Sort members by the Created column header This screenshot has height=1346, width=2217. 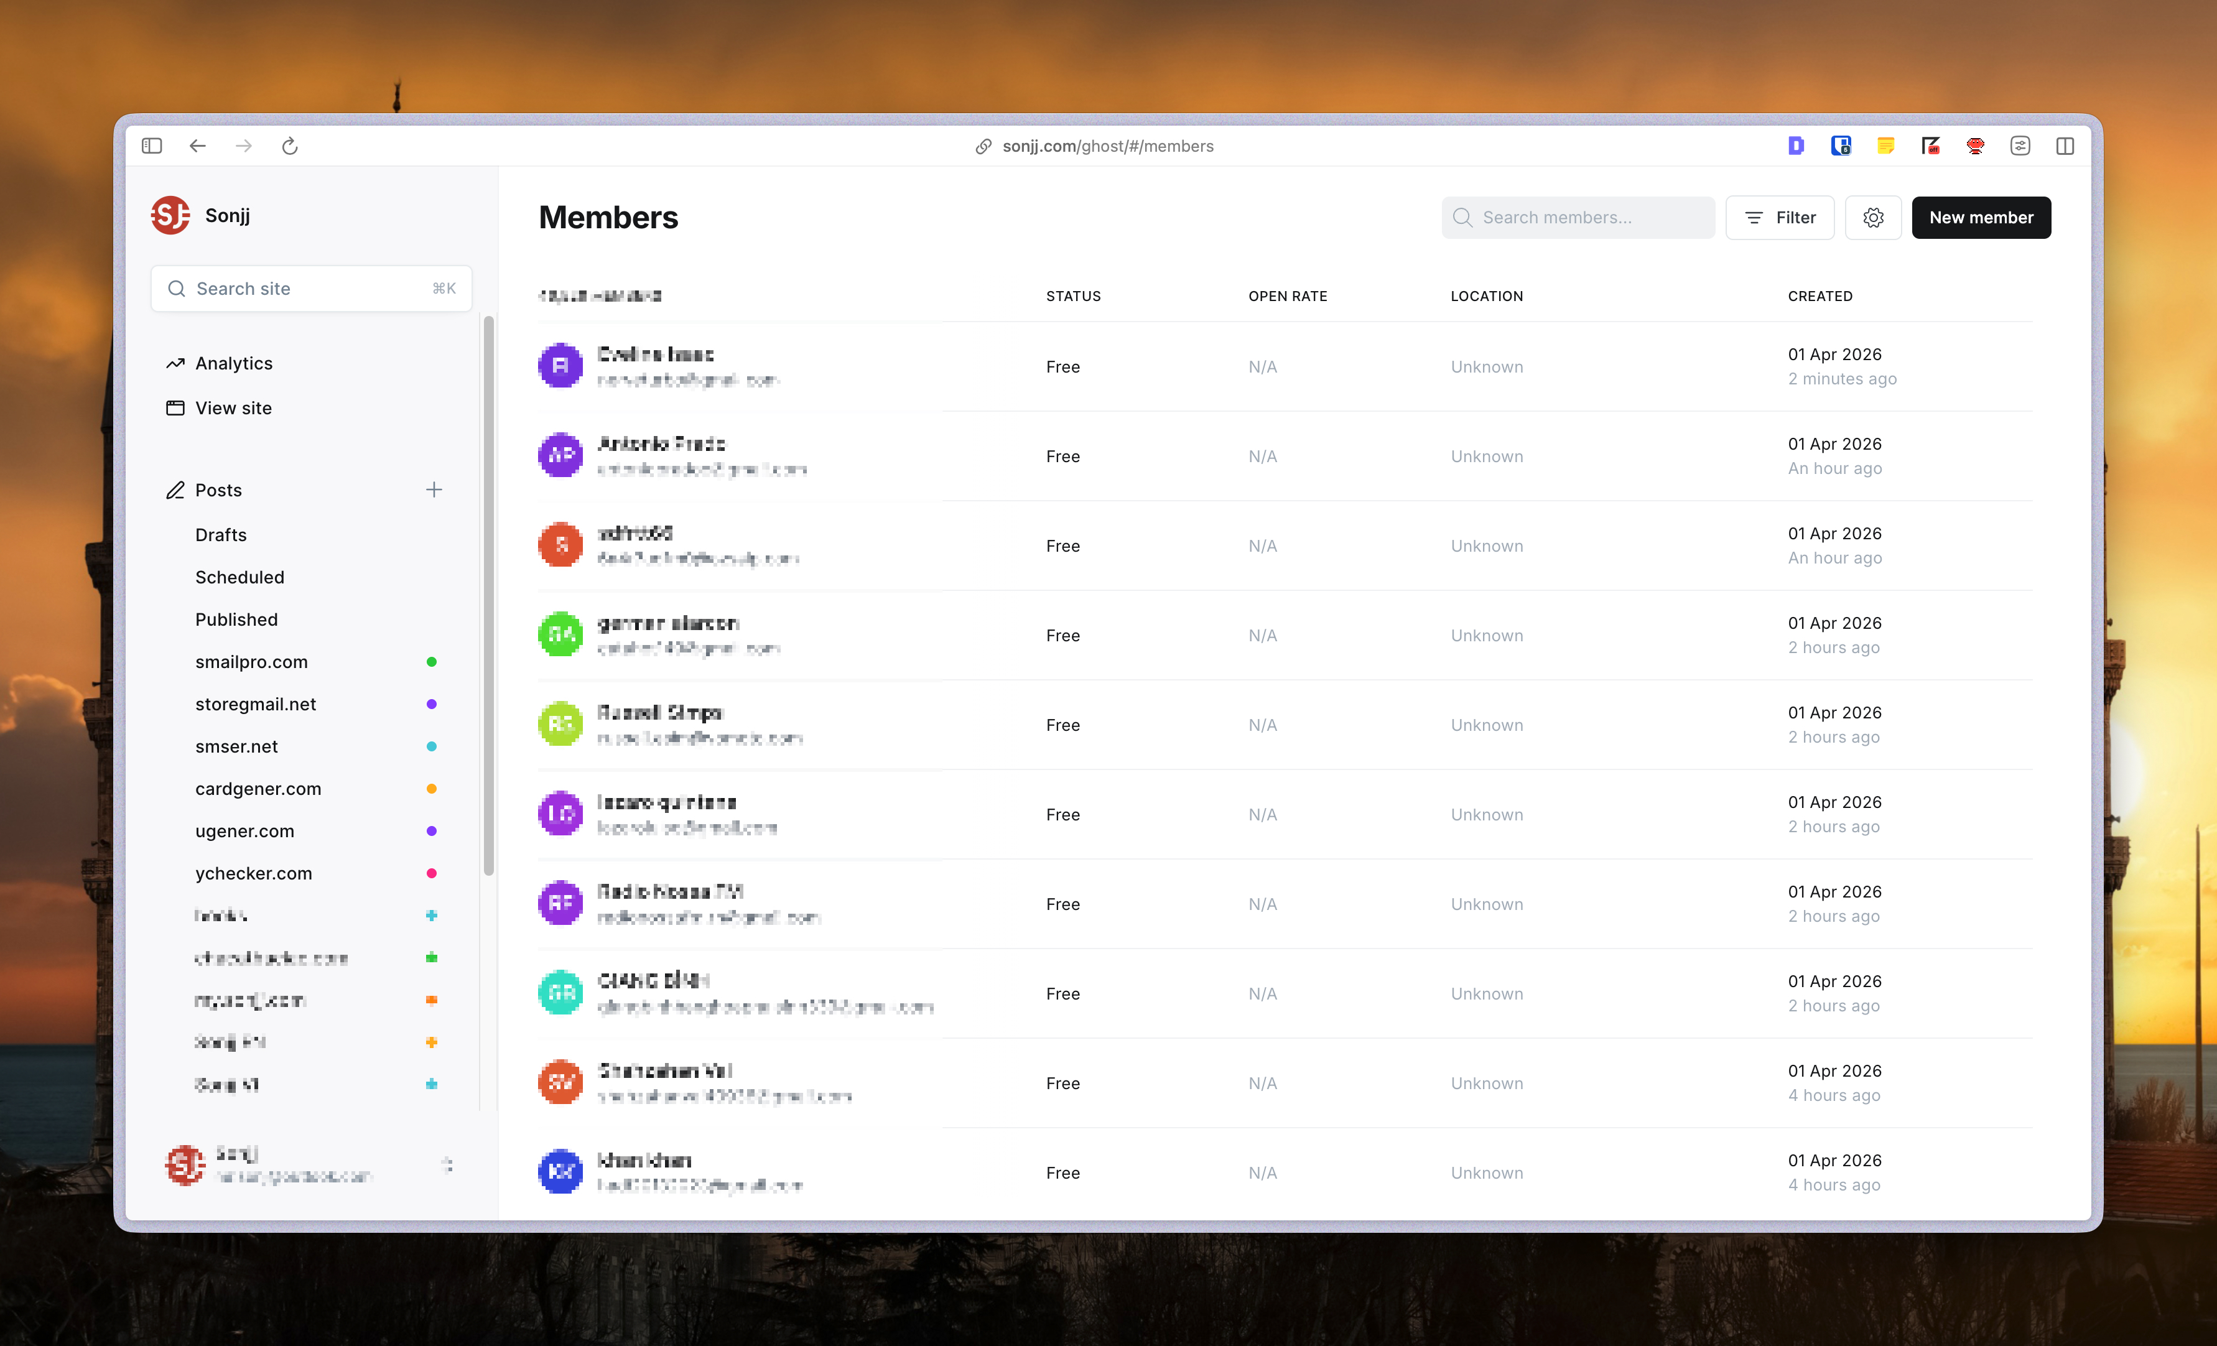[1820, 295]
